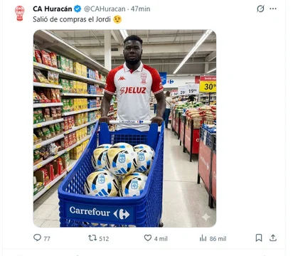Click the verified blue checkmark badge
The image size is (293, 256).
pos(78,9)
